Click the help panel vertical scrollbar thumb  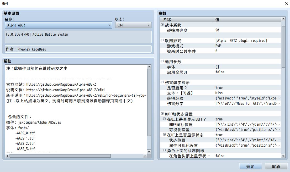click(149, 102)
